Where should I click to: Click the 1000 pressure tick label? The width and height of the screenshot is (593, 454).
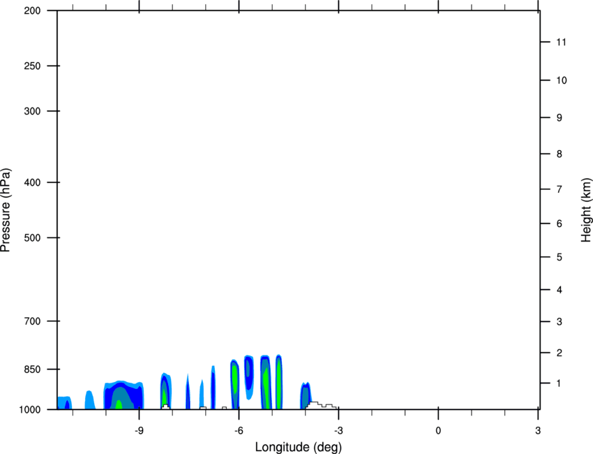pos(29,409)
